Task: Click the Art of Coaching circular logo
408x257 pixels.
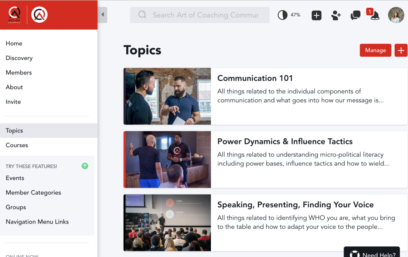Action: coord(40,15)
